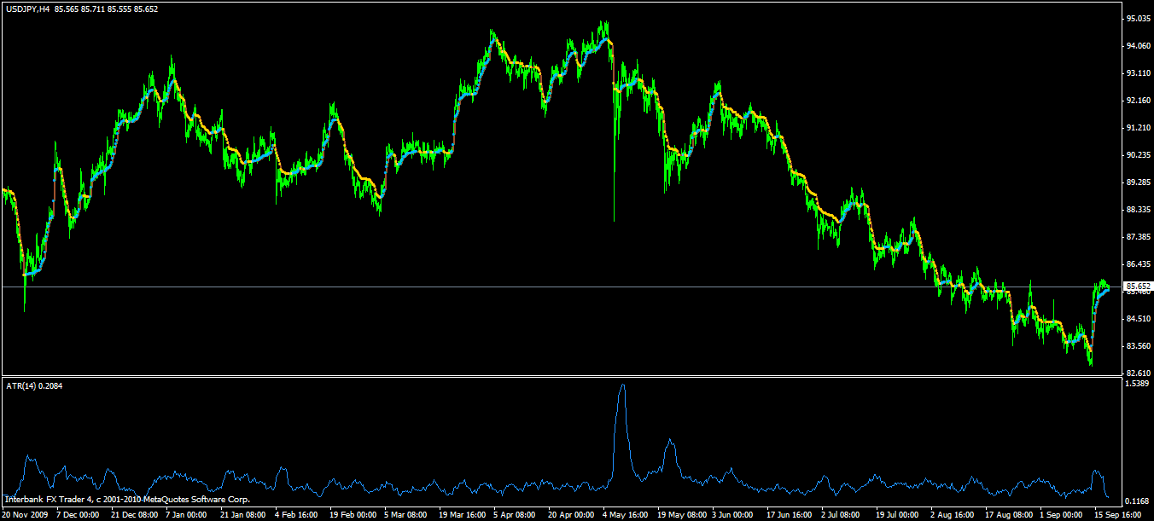Click the 19 Mar 16:00 time label
Screen dimensions: 1154x521
click(463, 515)
